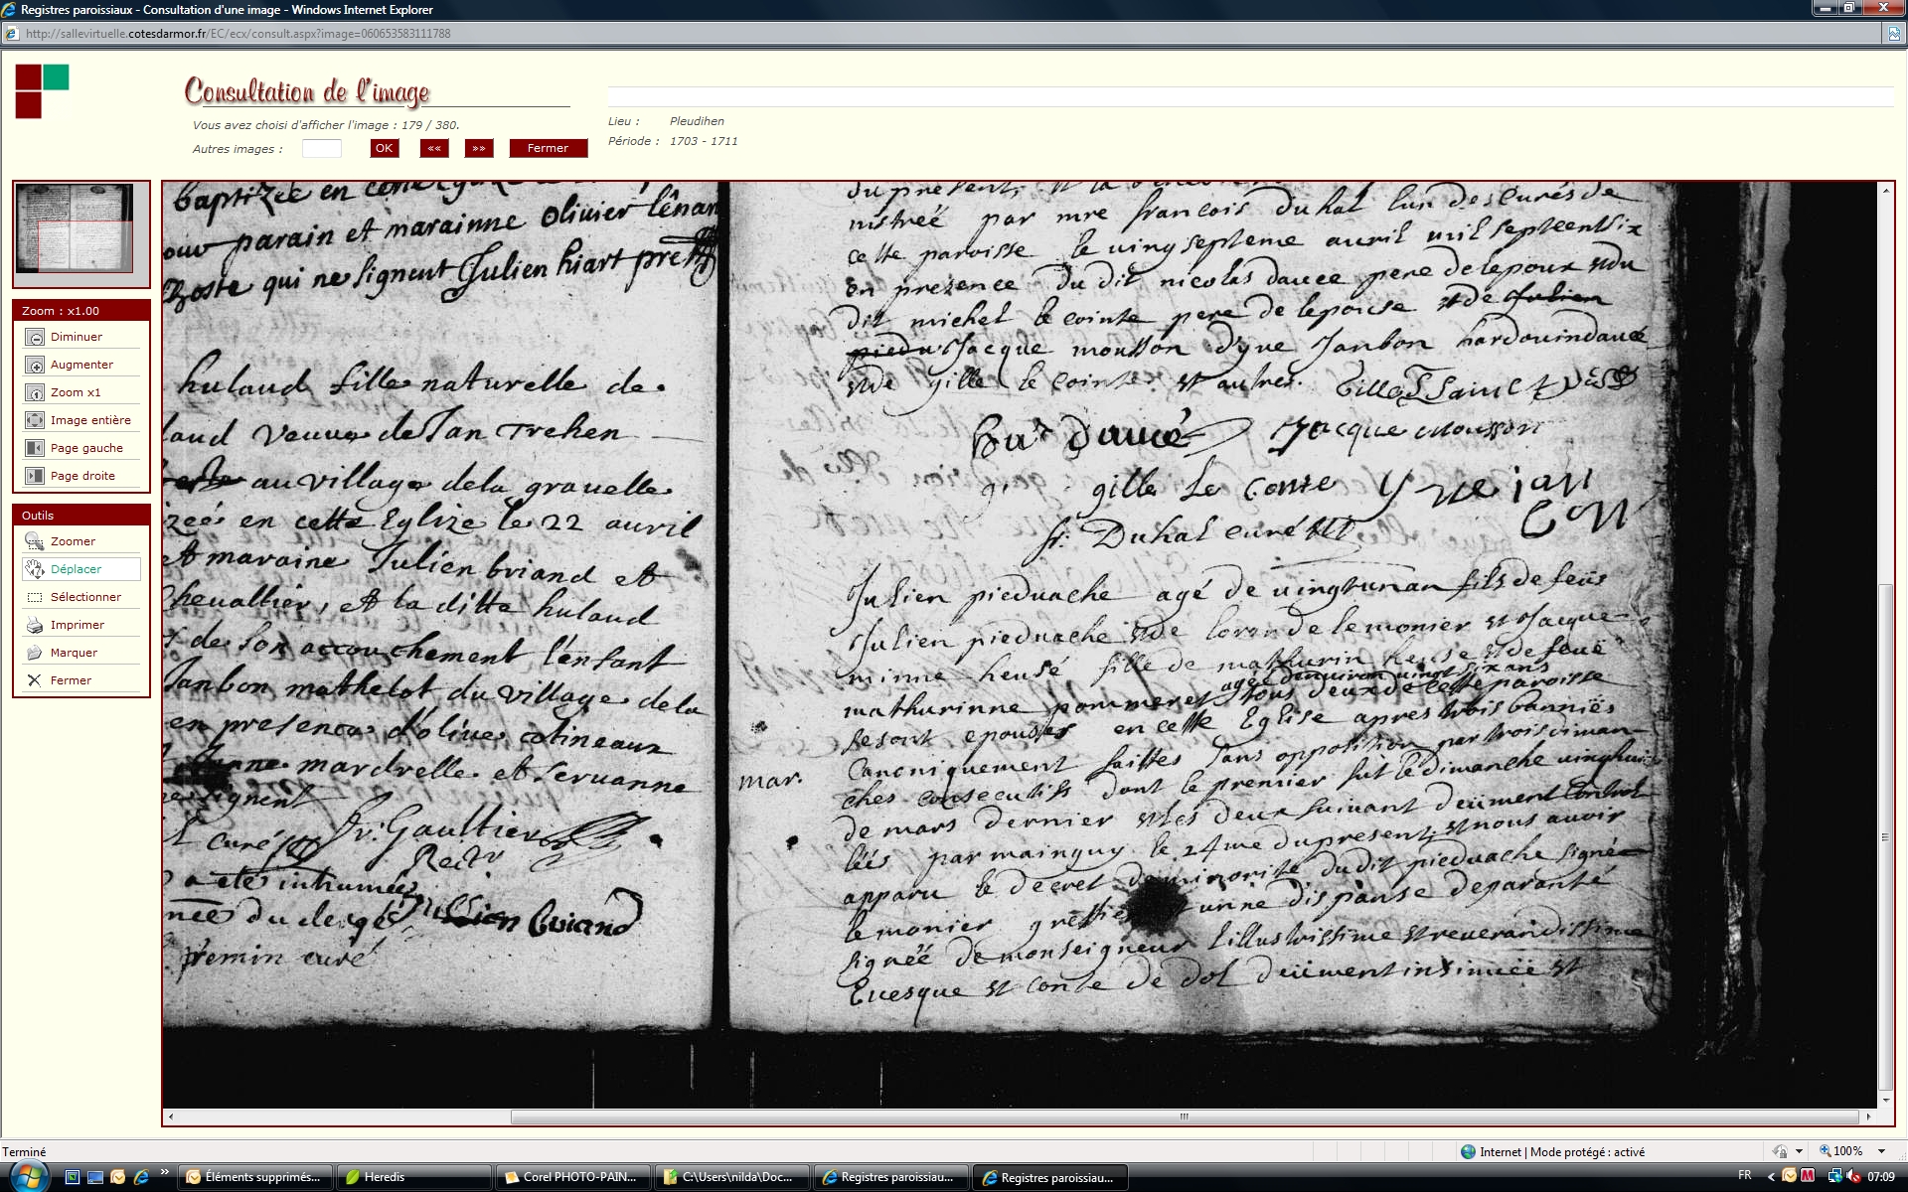This screenshot has height=1192, width=1908.
Task: Click the page overview thumbnail
Action: pos(75,228)
